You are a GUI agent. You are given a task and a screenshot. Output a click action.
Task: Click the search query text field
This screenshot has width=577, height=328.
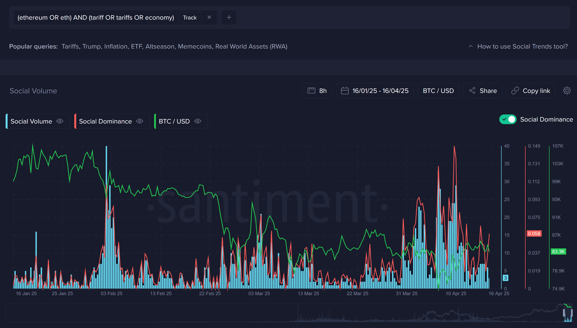coord(95,18)
